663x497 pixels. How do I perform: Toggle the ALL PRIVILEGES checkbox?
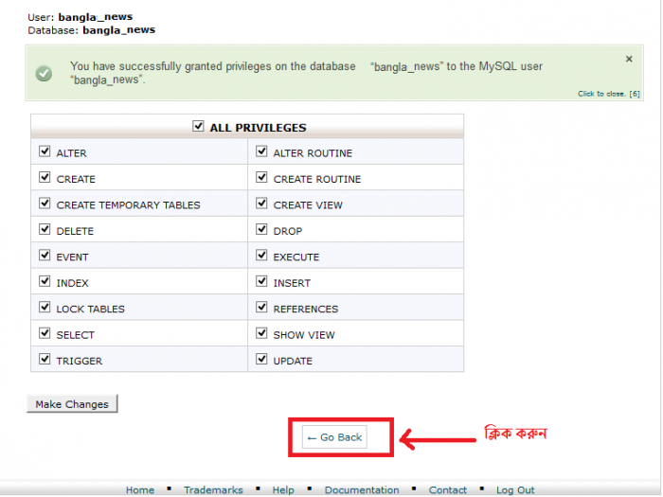(x=198, y=126)
